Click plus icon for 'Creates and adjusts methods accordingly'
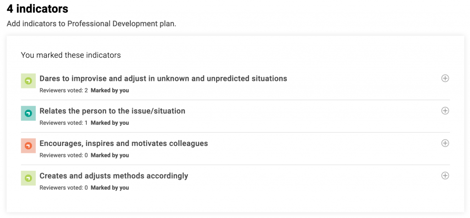Viewport: 470px width, 218px height. click(445, 176)
